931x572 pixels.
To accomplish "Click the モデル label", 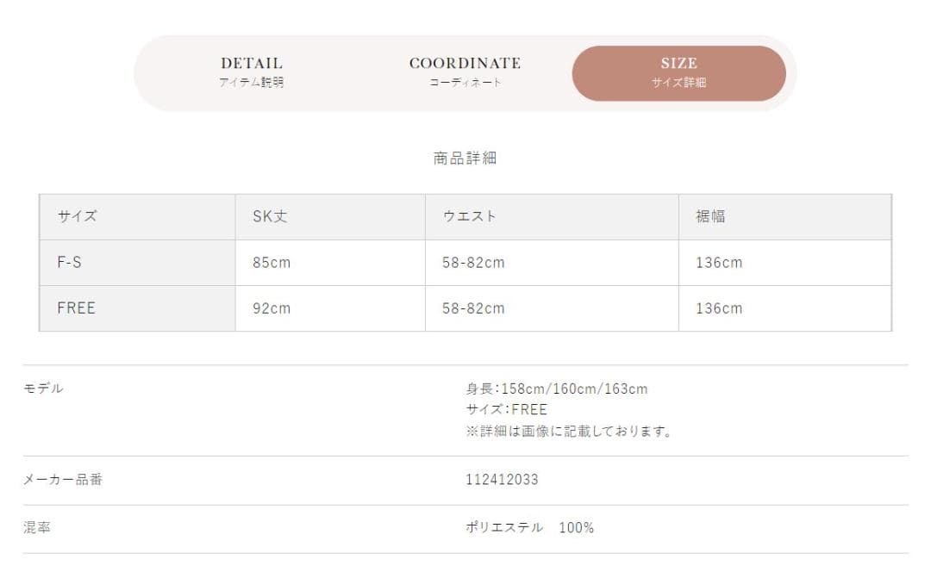I will 43,388.
